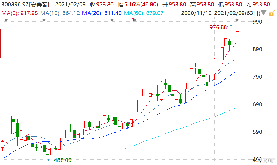277x165 pixels.
Task: Click the date 2021/02/09 in the header
Action: point(70,4)
